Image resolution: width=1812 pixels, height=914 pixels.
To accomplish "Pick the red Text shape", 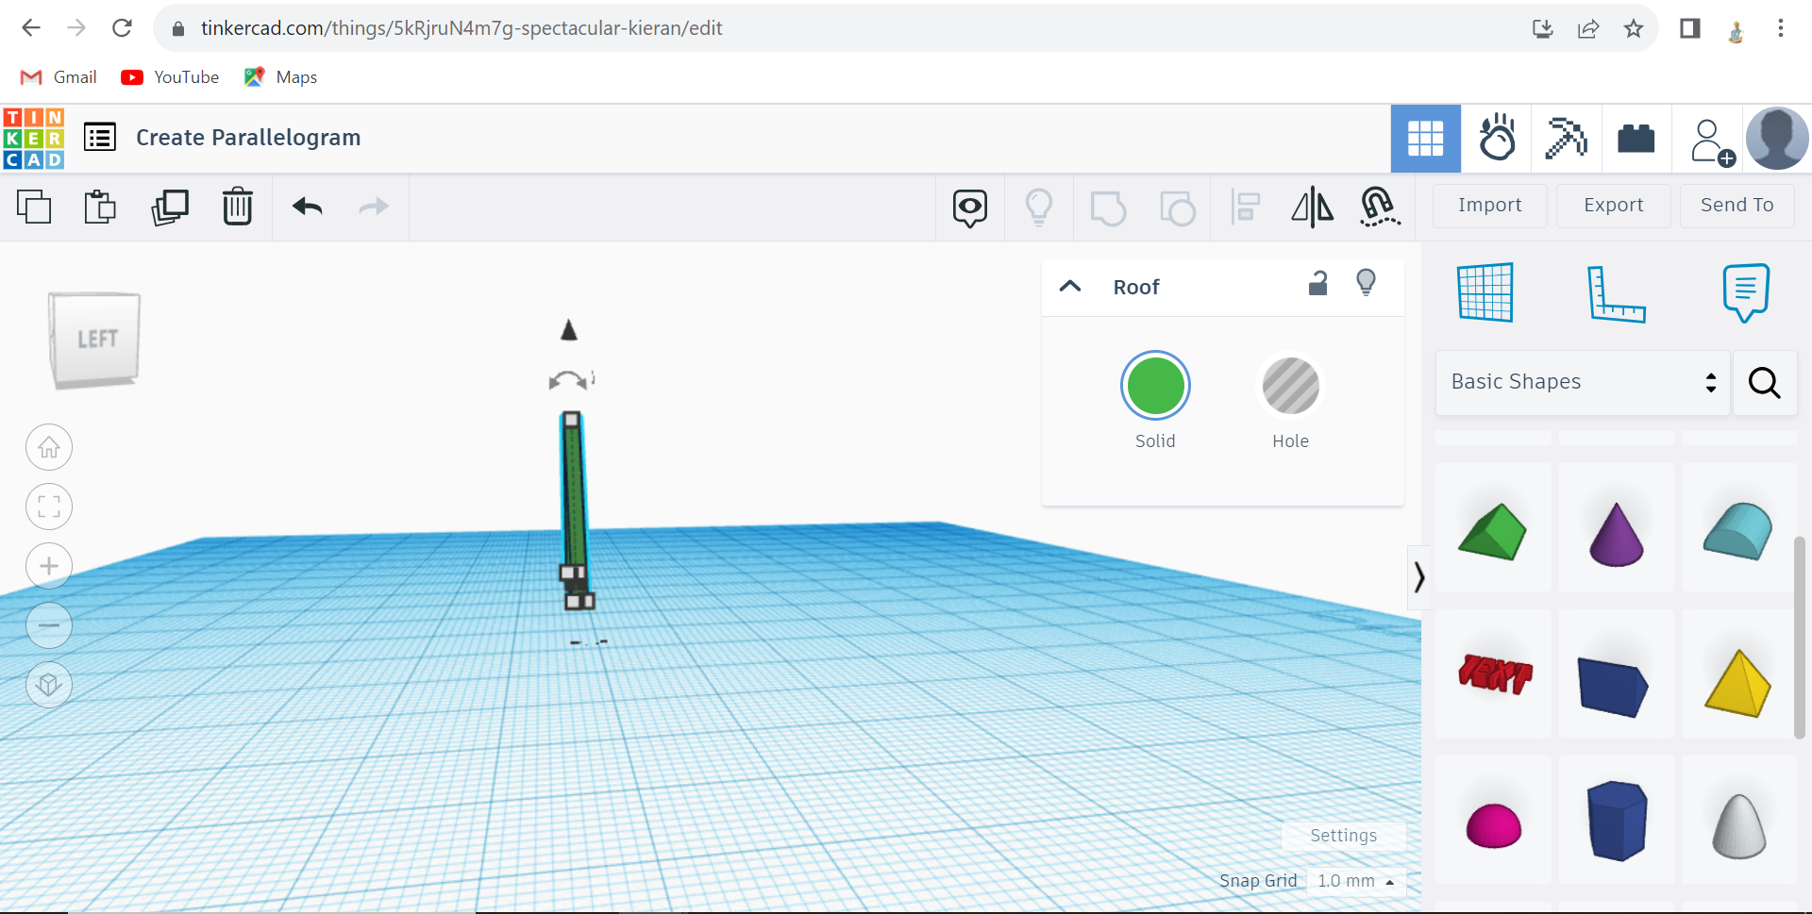I will point(1493,673).
